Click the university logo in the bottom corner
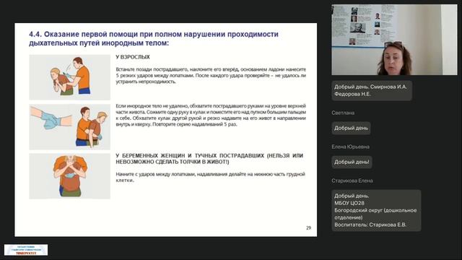The width and height of the screenshot is (462, 260). click(x=26, y=250)
